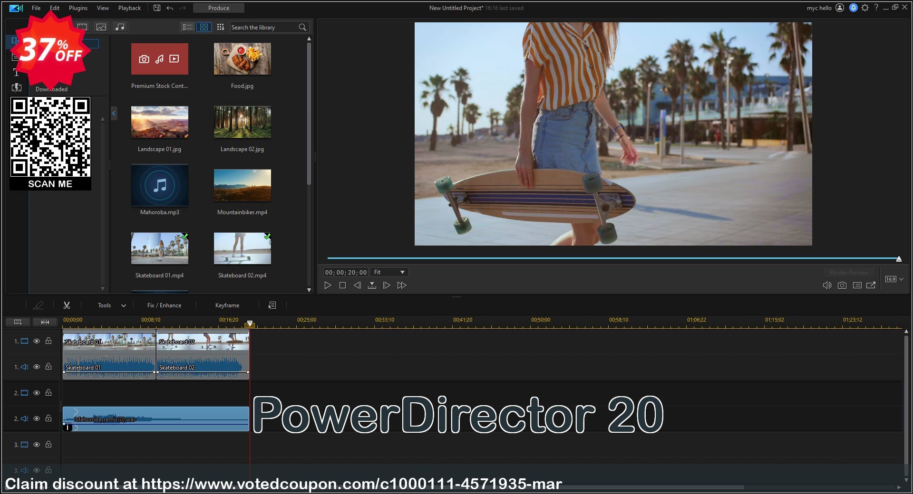Open the Tools dropdown
Image resolution: width=913 pixels, height=494 pixels.
pos(112,305)
